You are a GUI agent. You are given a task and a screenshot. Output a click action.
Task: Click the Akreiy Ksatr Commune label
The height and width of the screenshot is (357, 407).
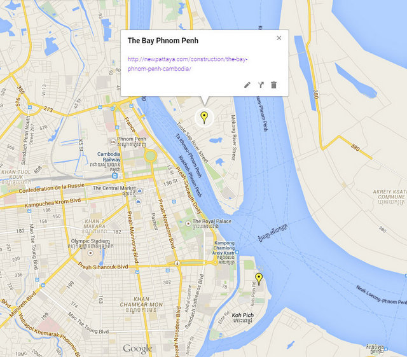click(389, 194)
